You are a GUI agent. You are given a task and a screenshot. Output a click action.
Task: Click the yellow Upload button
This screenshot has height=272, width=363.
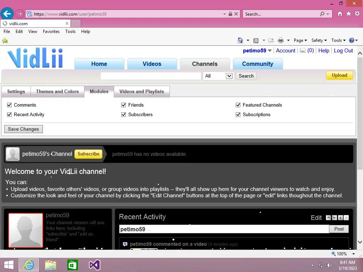tap(339, 75)
